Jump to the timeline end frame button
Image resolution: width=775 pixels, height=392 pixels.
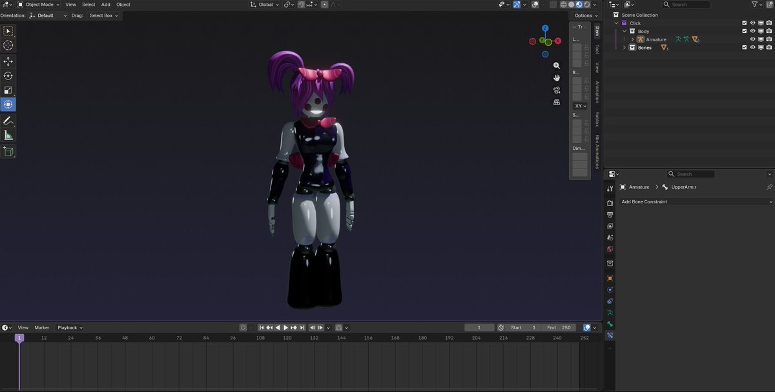pyautogui.click(x=301, y=327)
